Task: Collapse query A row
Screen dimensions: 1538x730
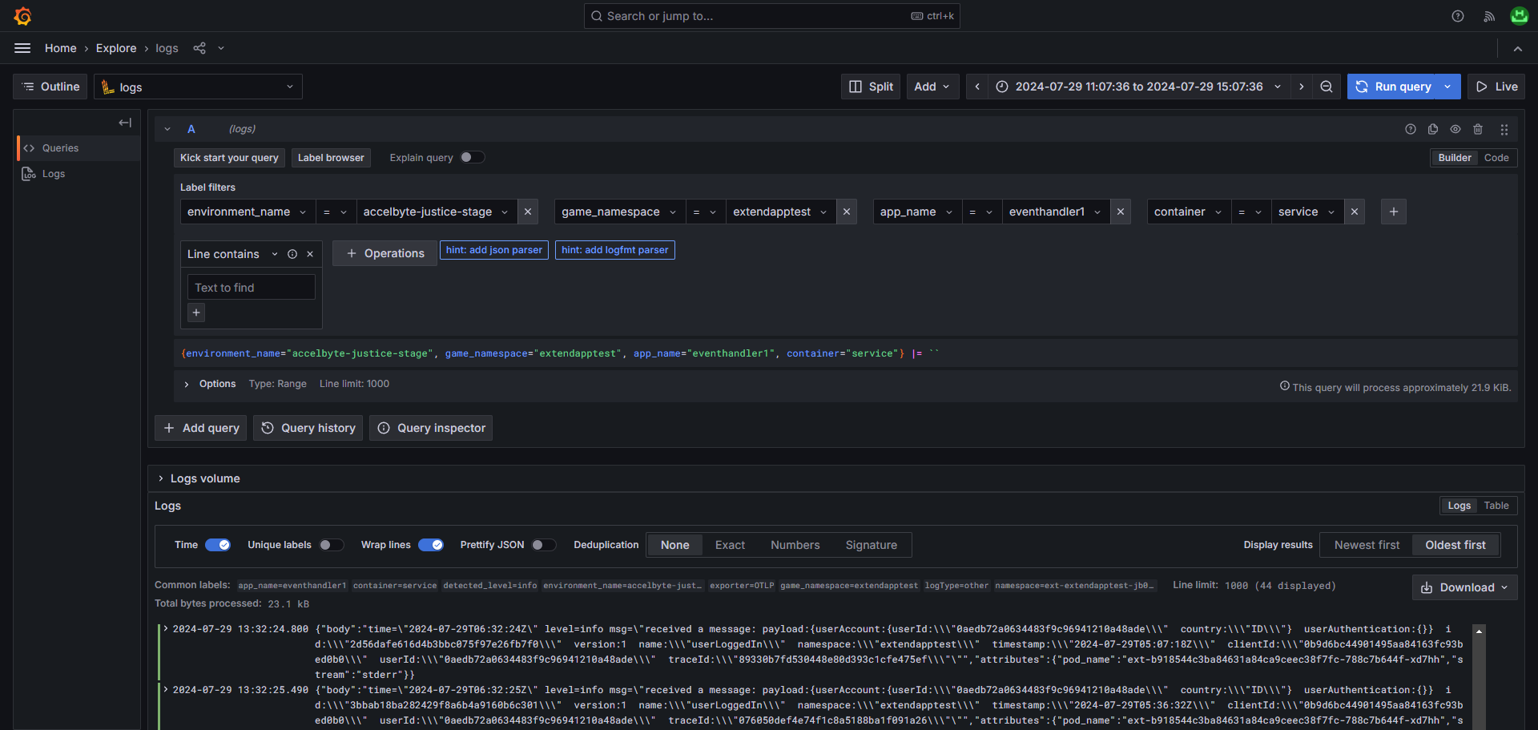Action: click(x=167, y=129)
